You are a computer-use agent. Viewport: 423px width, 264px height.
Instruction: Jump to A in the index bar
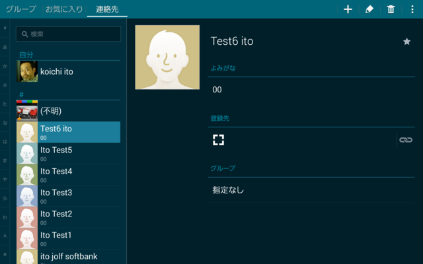pos(5,236)
